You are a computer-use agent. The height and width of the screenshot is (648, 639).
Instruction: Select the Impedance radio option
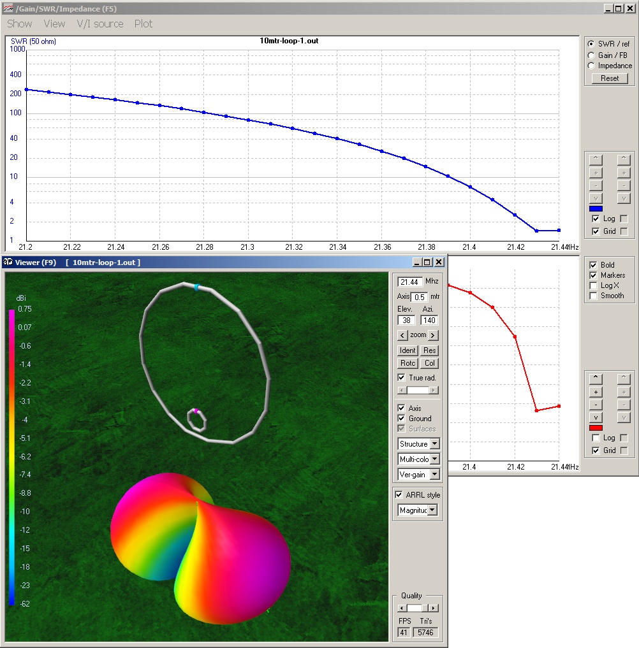coord(591,66)
